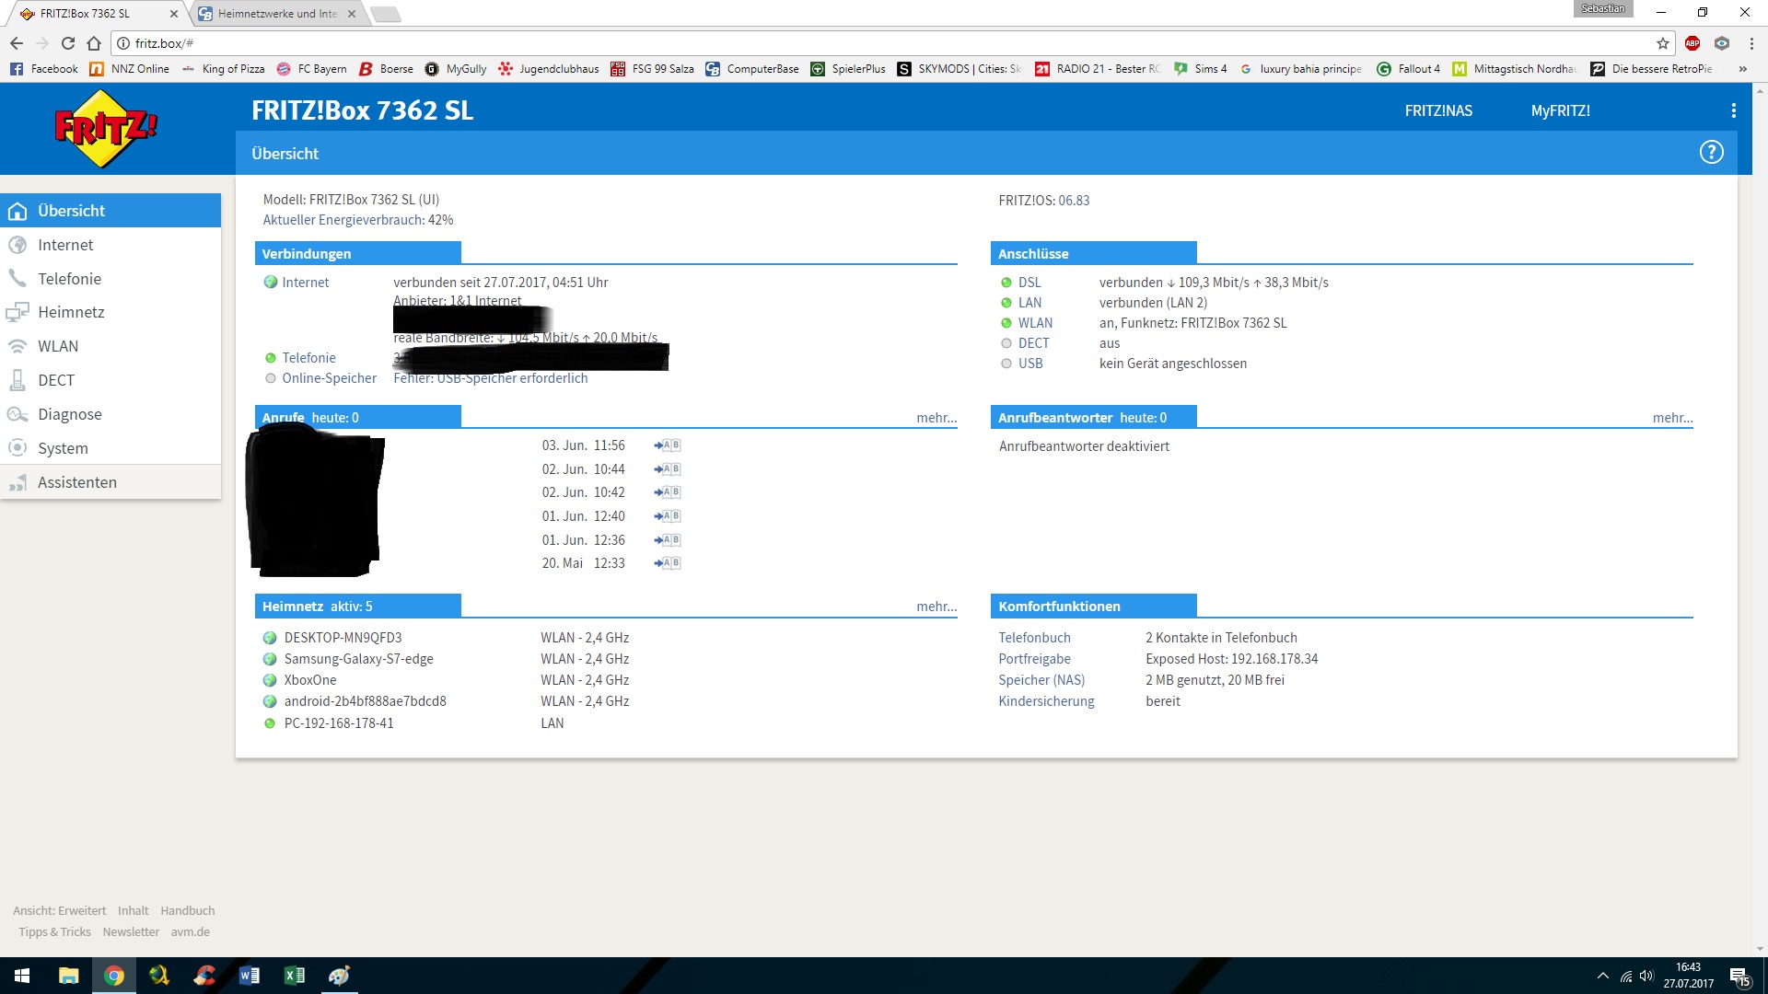Open the System sidebar item
This screenshot has width=1768, height=994.
(63, 448)
